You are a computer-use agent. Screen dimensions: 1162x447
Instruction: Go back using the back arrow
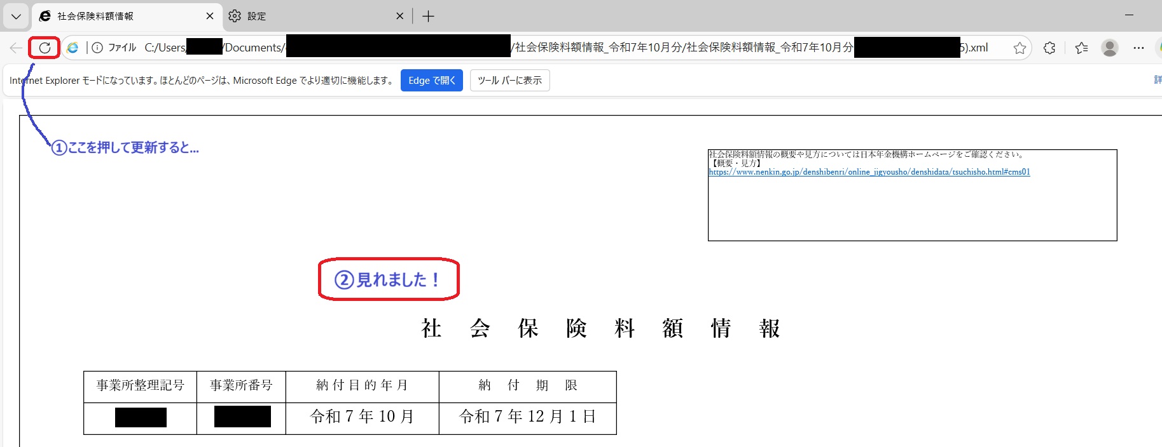point(16,48)
